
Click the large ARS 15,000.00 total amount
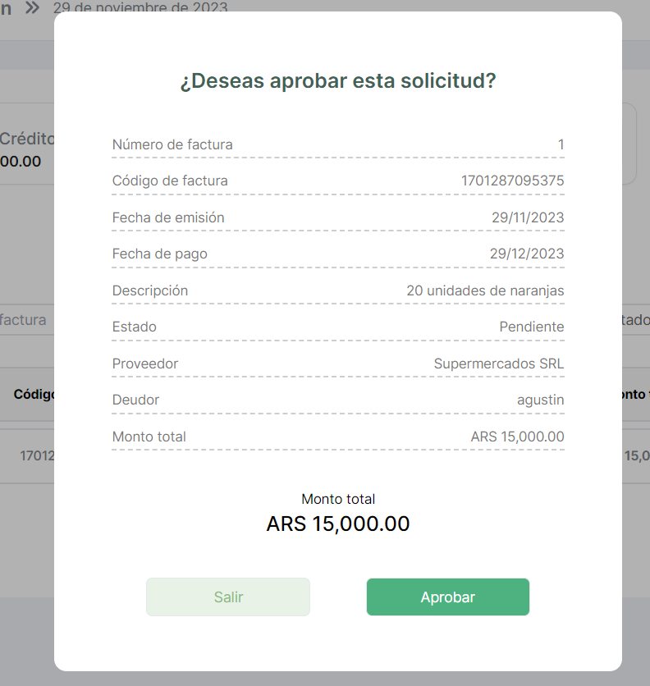click(338, 524)
